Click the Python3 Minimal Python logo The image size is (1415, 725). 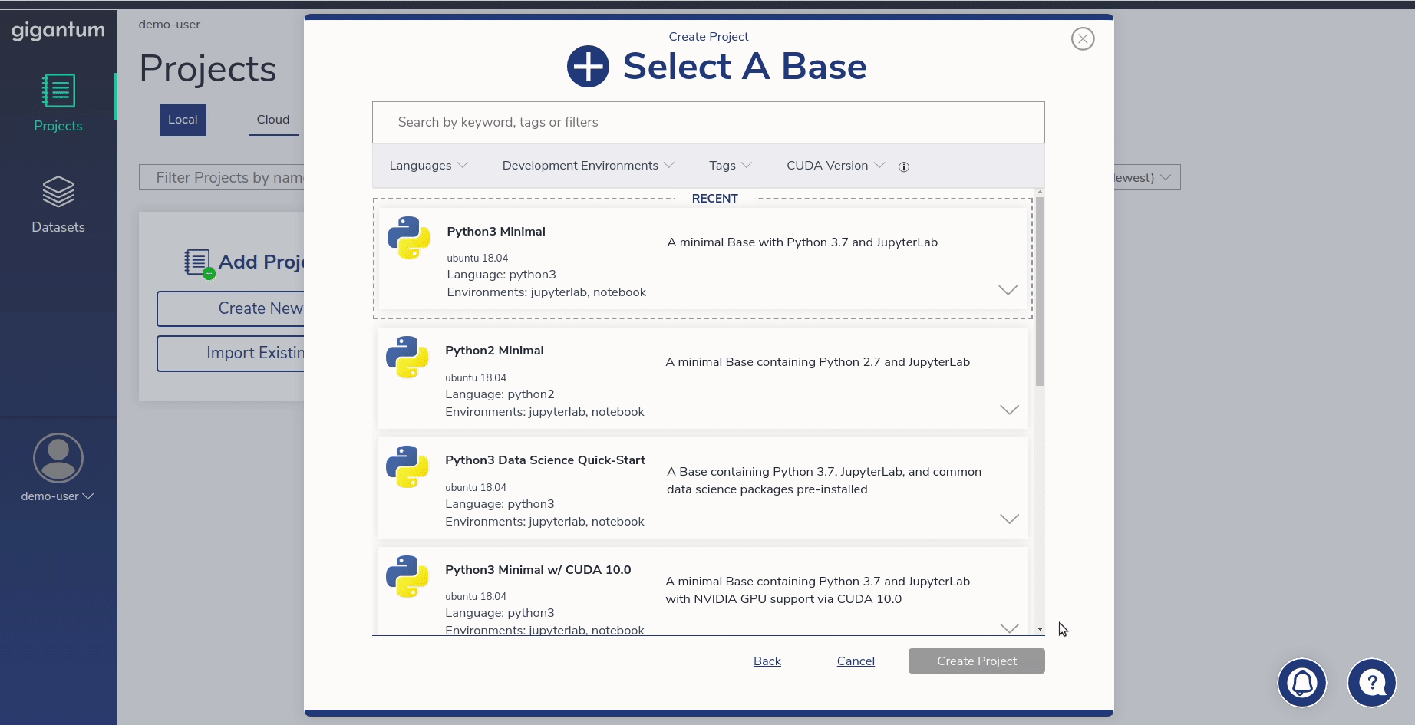408,237
